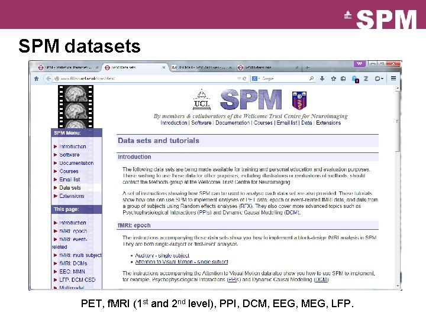
Task: Click the large SPM logo
Action: tap(251, 100)
